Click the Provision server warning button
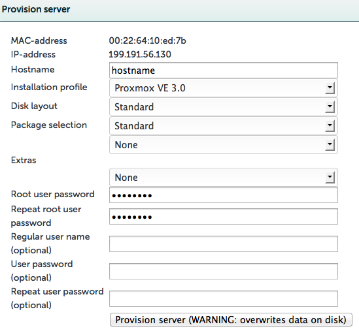Screen dimensions: 359x333 click(231, 320)
